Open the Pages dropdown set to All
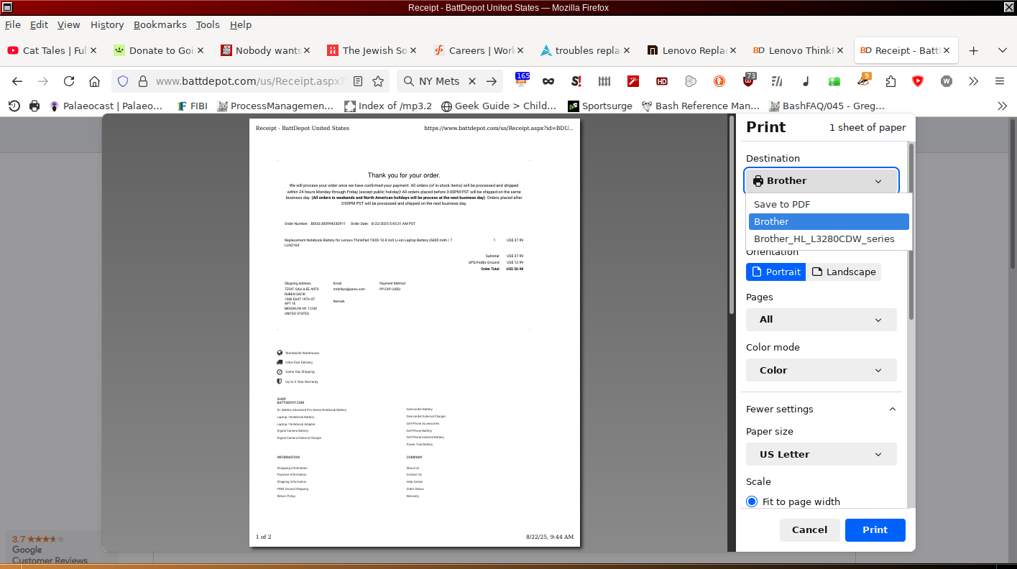1017x569 pixels. (821, 320)
